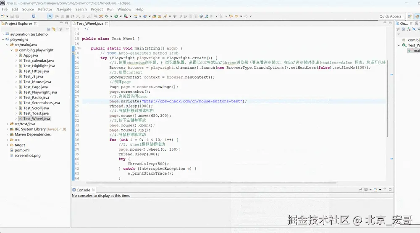
Task: Maximize the editor area
Action: click(390, 23)
